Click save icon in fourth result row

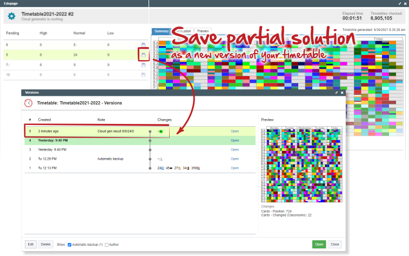click(x=143, y=75)
